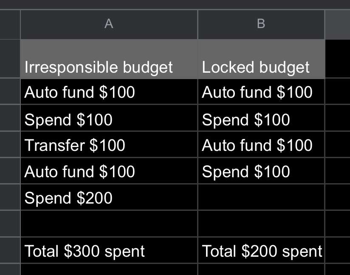
Task: Select first 'Auto fund $100' cell in column A
Action: (109, 91)
